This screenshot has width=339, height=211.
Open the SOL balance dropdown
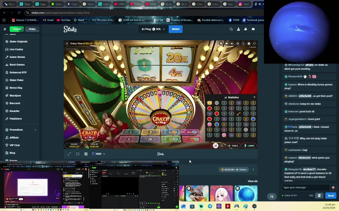pyautogui.click(x=153, y=29)
